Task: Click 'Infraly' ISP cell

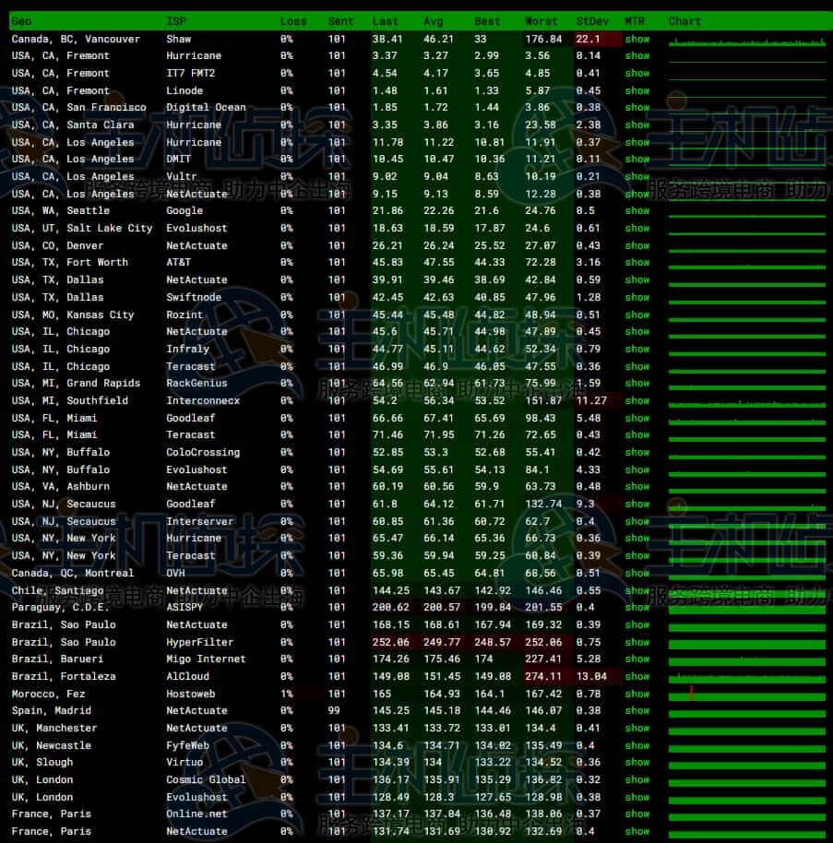Action: (187, 349)
